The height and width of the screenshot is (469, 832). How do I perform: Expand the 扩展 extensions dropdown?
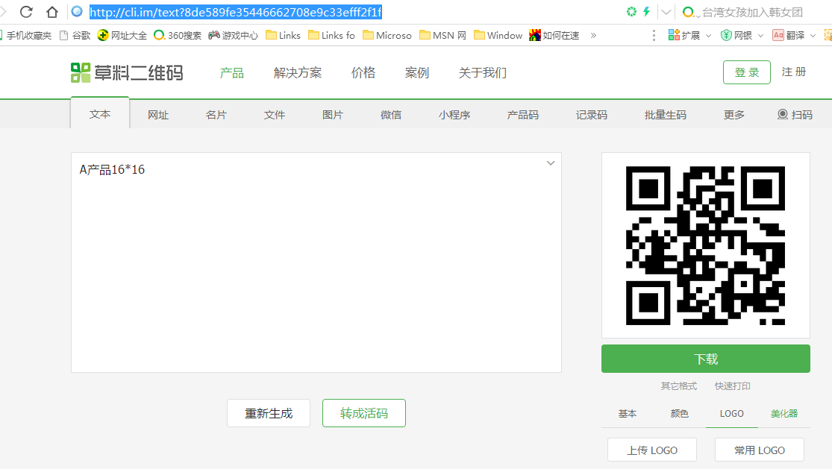coord(708,36)
